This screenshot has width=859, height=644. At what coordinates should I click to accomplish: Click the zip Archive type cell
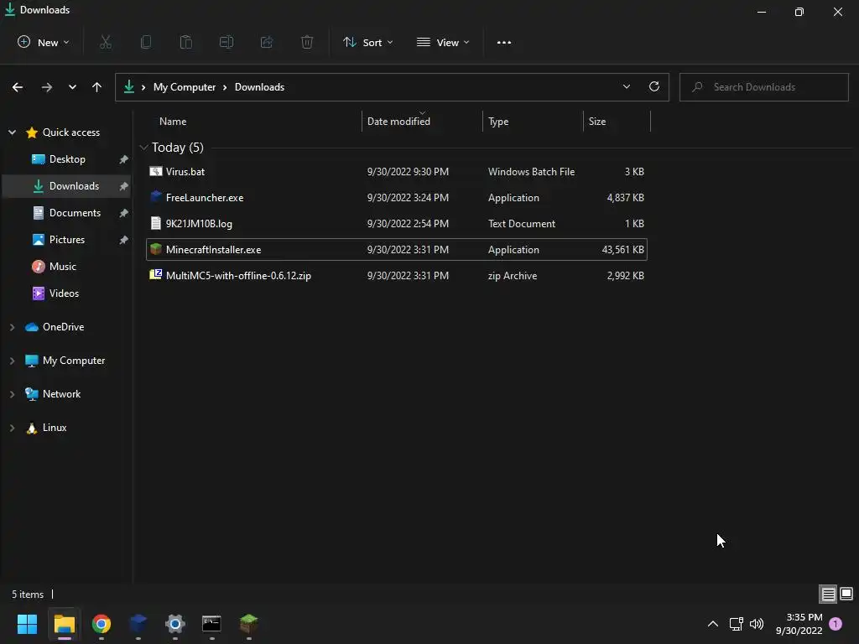(x=513, y=275)
